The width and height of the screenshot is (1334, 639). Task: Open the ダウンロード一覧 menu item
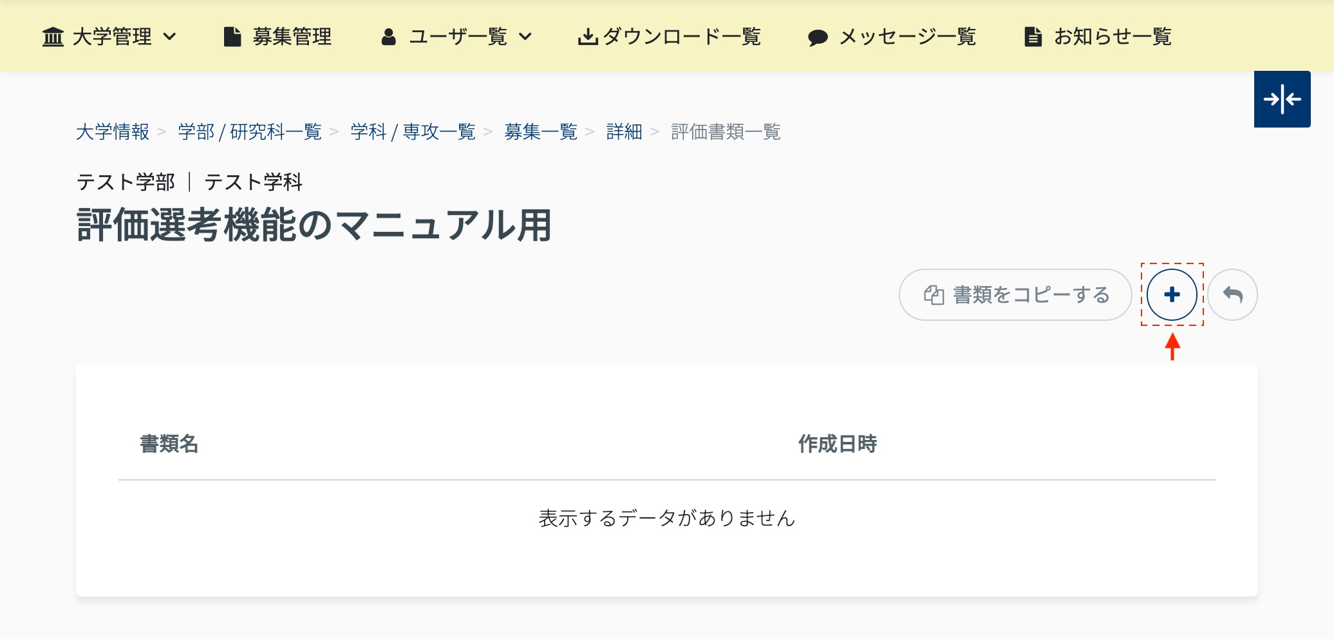(670, 37)
